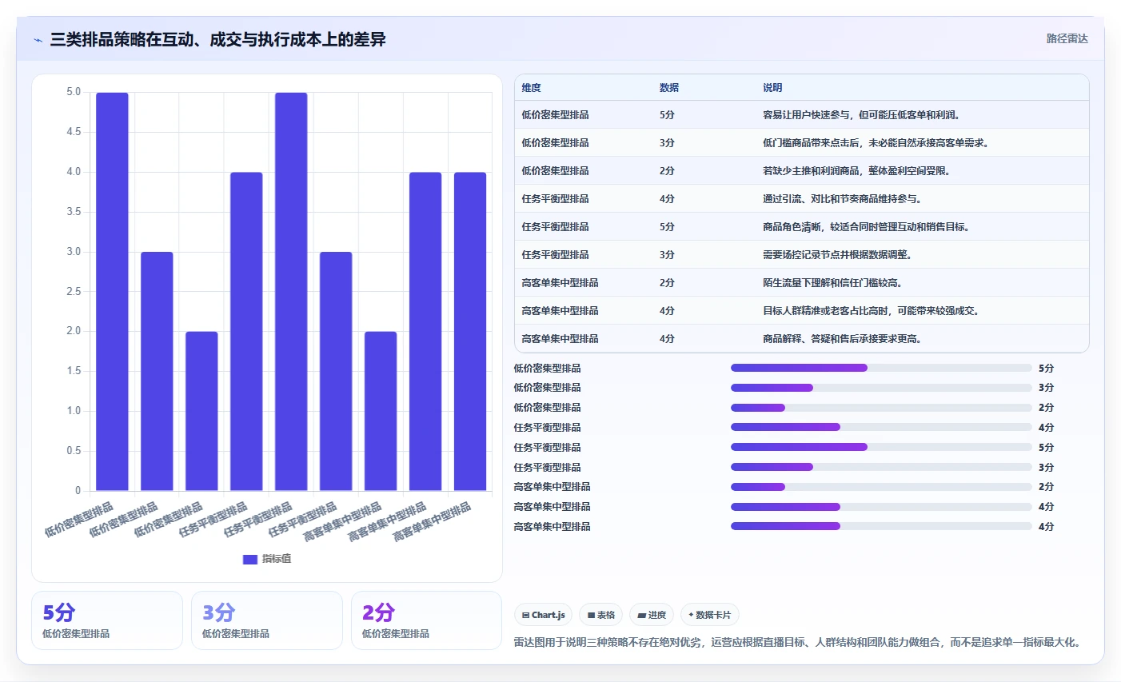Viewport: 1121px width, 682px height.
Task: Click the text 目标人群精准或老客占比高时
Action: 825,311
